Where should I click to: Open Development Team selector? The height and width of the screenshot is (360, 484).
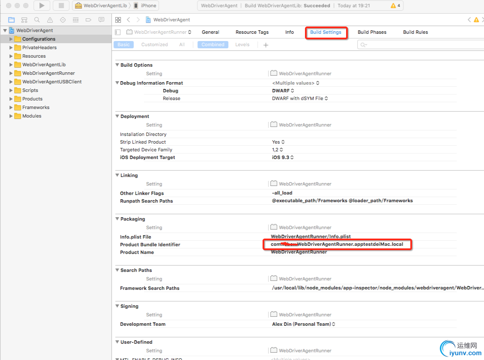pos(303,324)
